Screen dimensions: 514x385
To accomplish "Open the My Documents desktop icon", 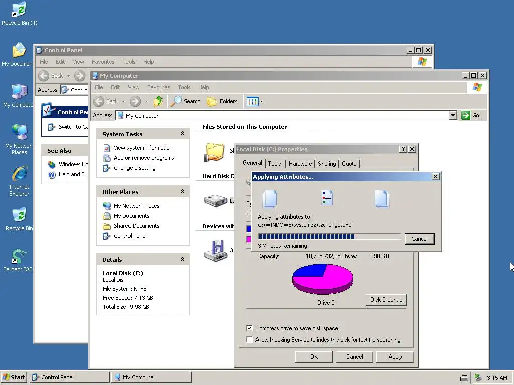I will (18, 55).
